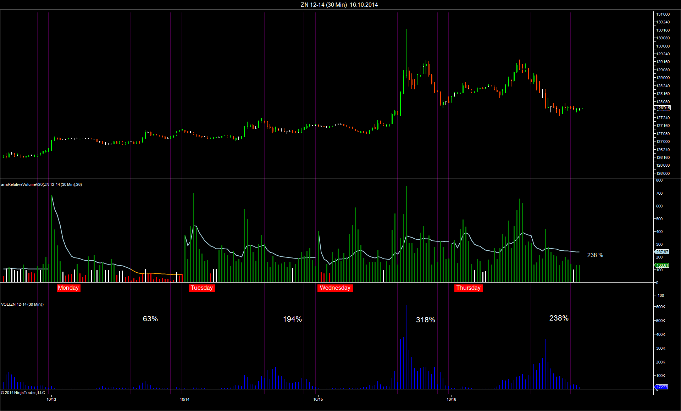Select the Thursday red label
681x411 pixels.
tap(469, 288)
